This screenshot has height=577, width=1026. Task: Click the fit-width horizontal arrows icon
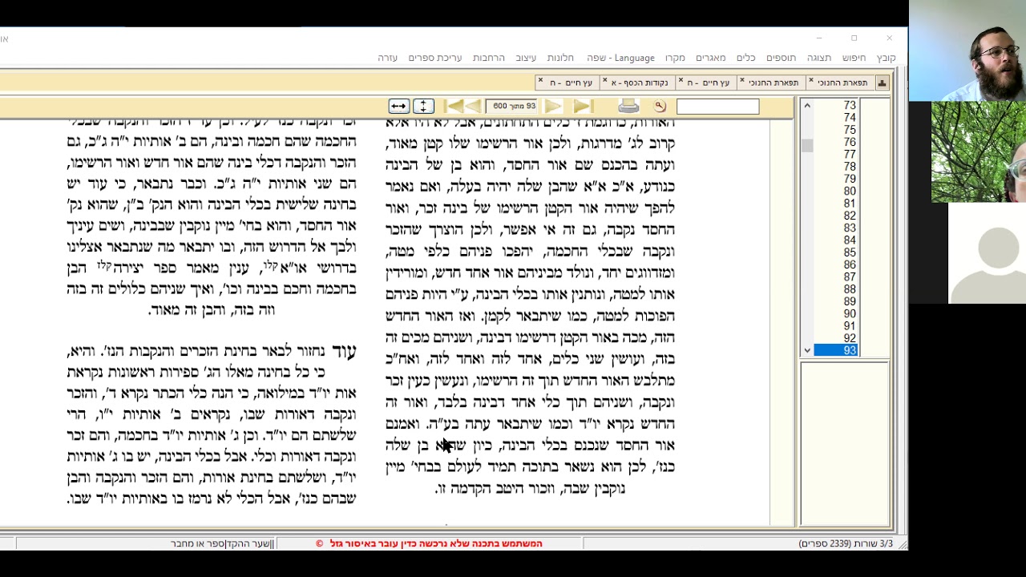click(399, 106)
